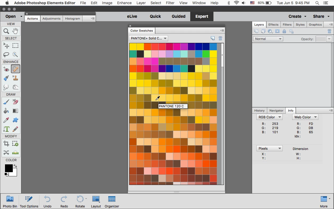Select the Spot Healing Brush tool

pos(15,69)
